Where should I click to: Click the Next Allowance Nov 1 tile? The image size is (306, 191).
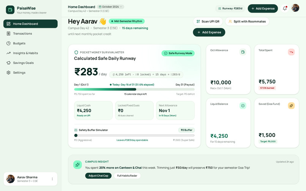coord(175,110)
